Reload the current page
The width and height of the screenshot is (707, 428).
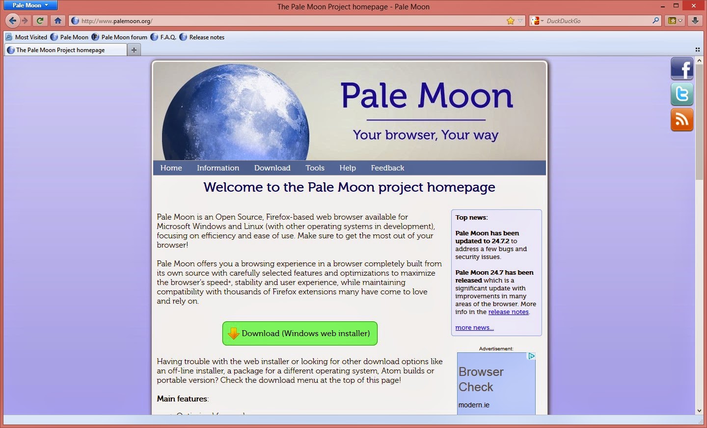(40, 21)
